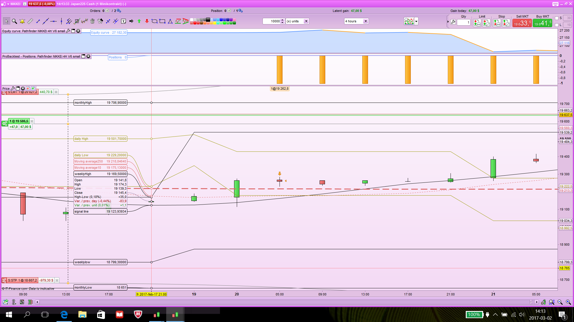574x322 pixels.
Task: Pick the yellow color swatch
Action: [x=215, y=23]
